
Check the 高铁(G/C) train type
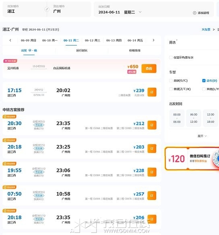pos(171,80)
